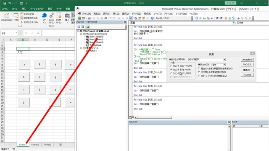
Task: Select Sheet2 in the project tree
Action: click(96, 39)
